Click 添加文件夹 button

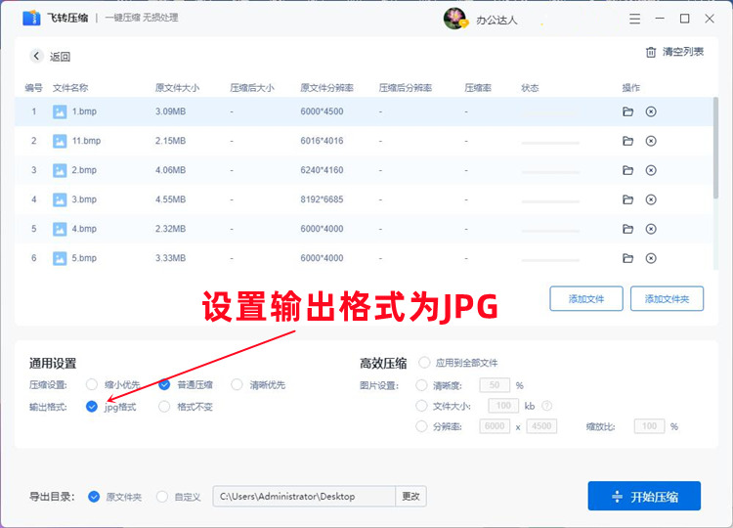[667, 298]
